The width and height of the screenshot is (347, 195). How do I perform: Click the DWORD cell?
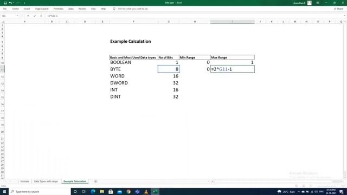133,83
